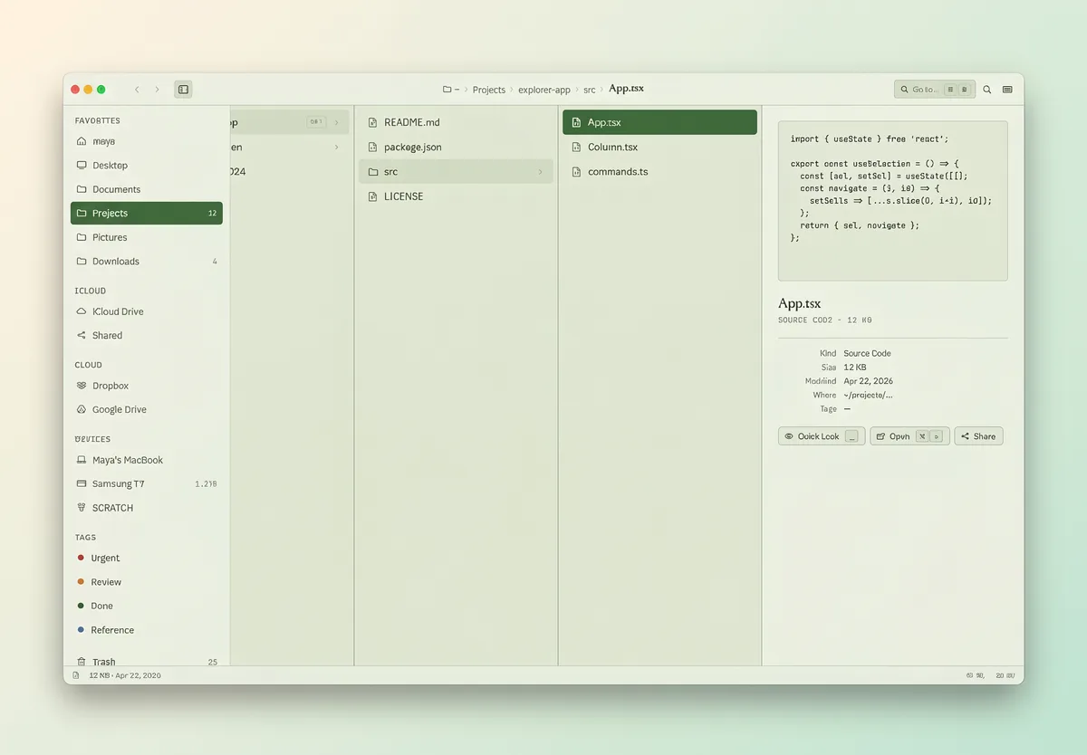This screenshot has height=755, width=1087.
Task: Select the src folder row
Action: tap(456, 172)
